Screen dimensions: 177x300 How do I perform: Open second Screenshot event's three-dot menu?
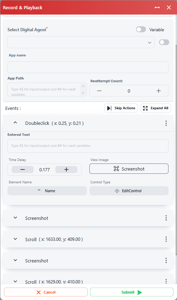(166, 260)
